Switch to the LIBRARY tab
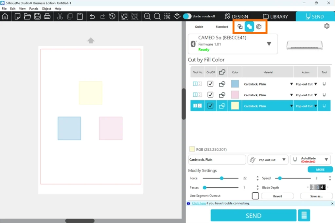 click(x=275, y=16)
